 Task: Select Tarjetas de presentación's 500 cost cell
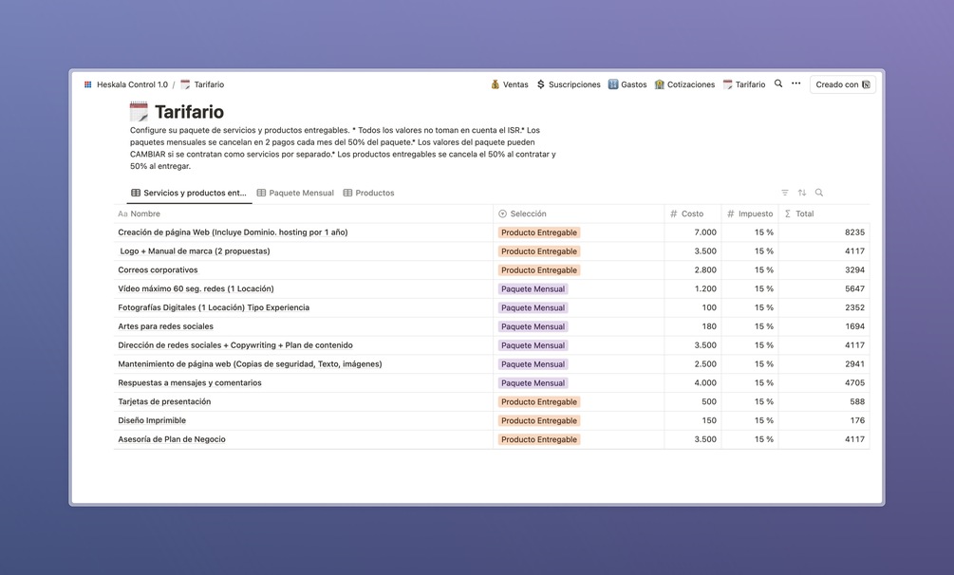[693, 402]
